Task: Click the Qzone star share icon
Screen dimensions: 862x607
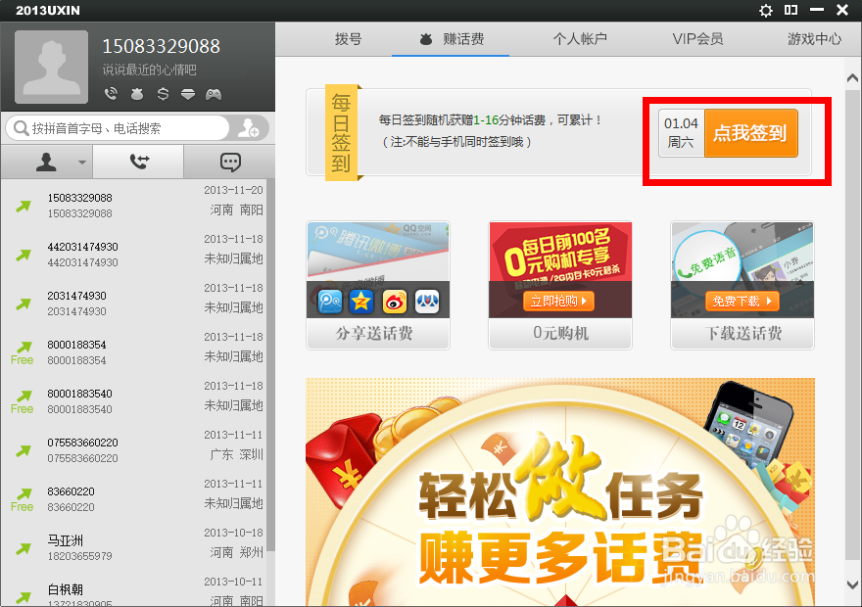Action: coord(361,301)
